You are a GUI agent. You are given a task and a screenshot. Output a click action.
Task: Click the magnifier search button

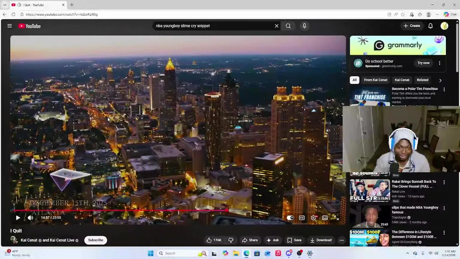pyautogui.click(x=288, y=26)
